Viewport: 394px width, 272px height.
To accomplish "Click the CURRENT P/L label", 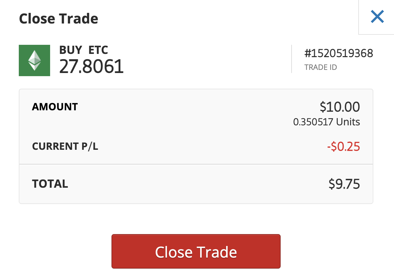I will 65,146.
